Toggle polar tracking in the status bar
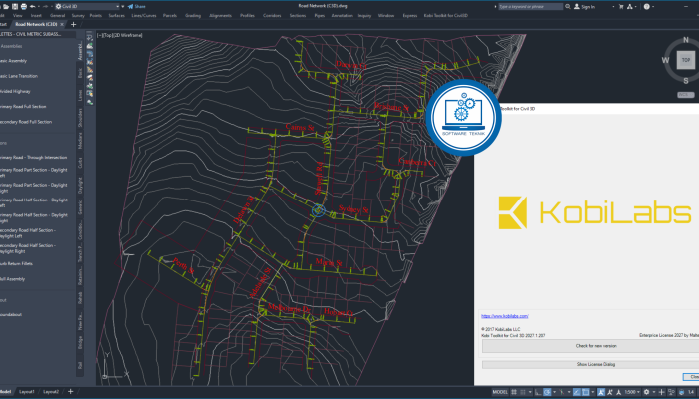 [x=547, y=392]
